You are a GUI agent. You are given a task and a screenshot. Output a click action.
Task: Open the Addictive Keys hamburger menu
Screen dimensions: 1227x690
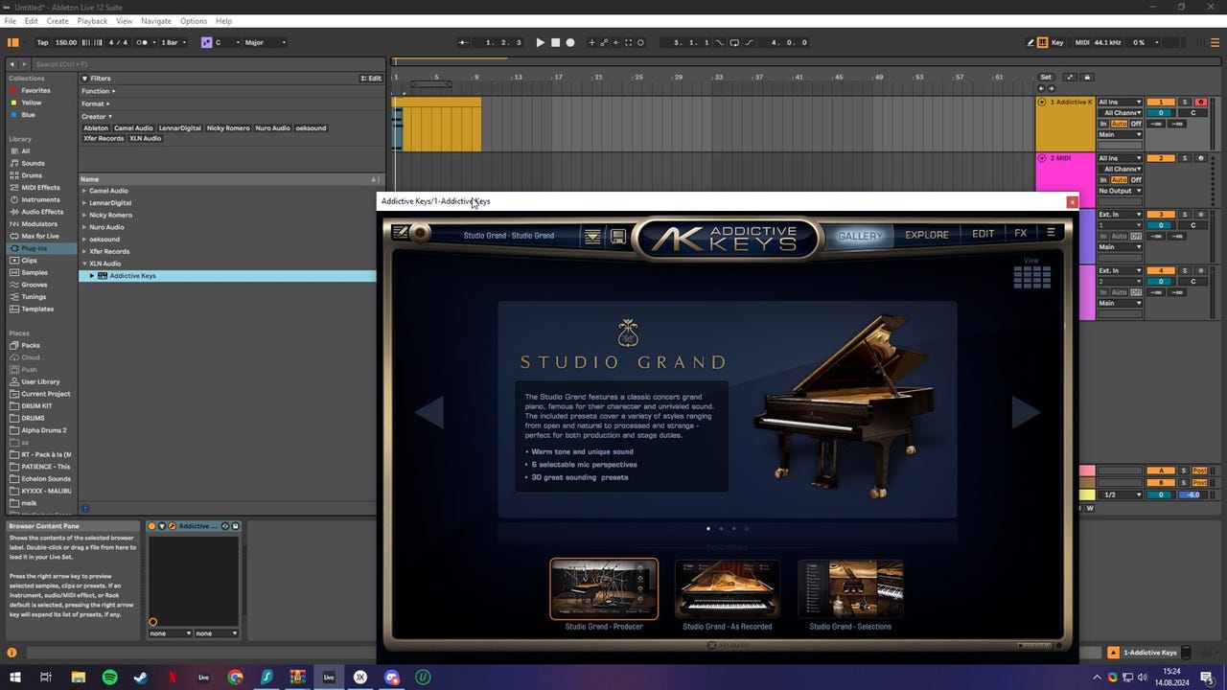pos(1051,233)
